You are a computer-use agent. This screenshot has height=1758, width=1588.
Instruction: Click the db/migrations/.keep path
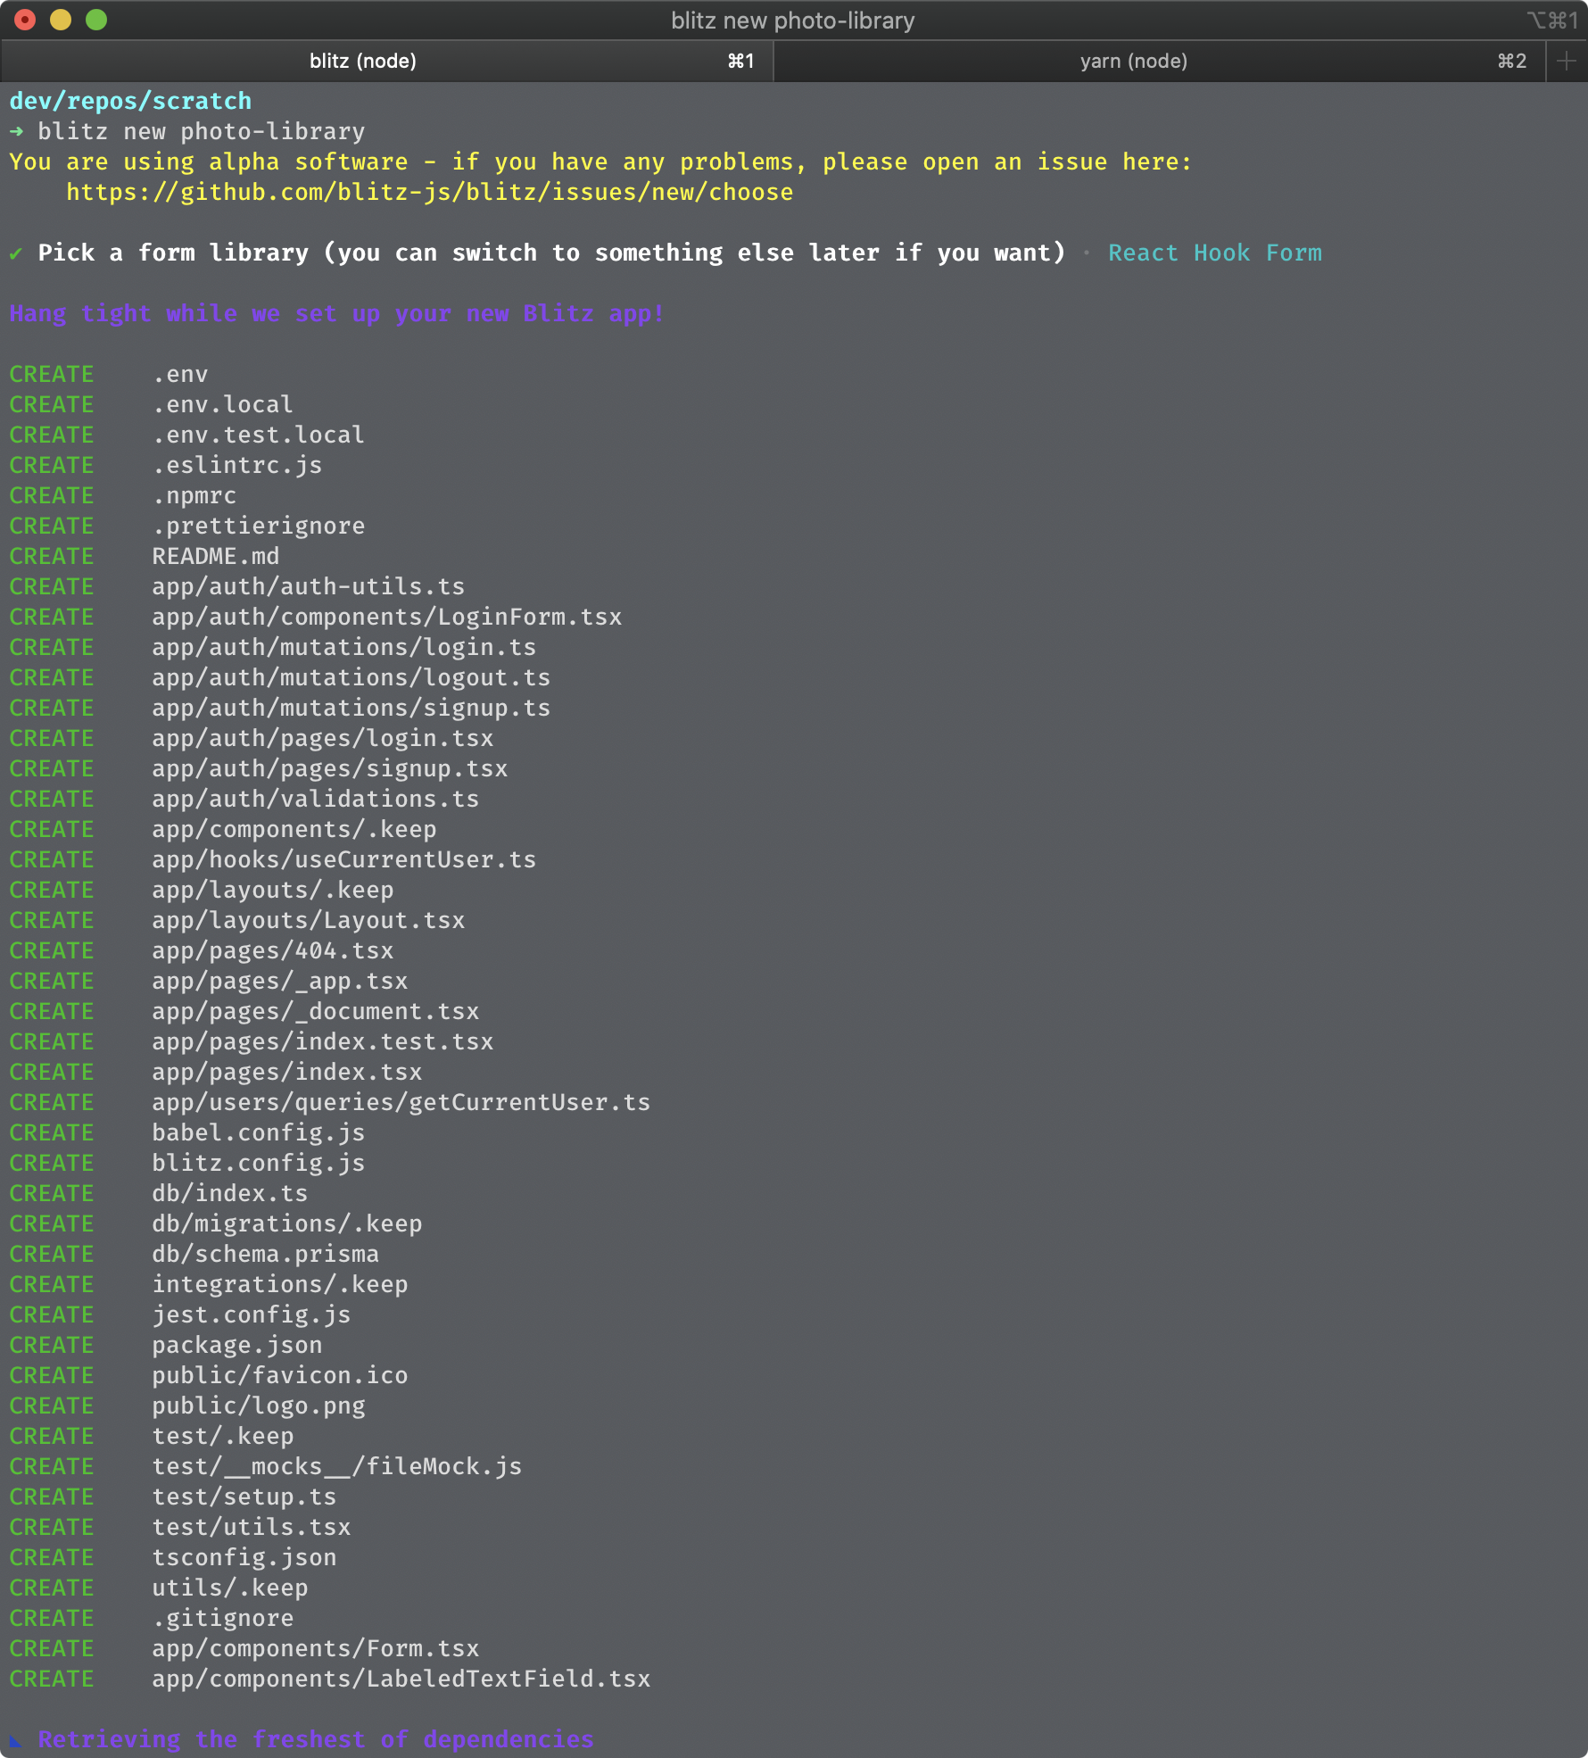[x=287, y=1223]
